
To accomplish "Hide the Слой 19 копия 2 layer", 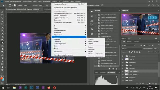I will coord(123,74).
